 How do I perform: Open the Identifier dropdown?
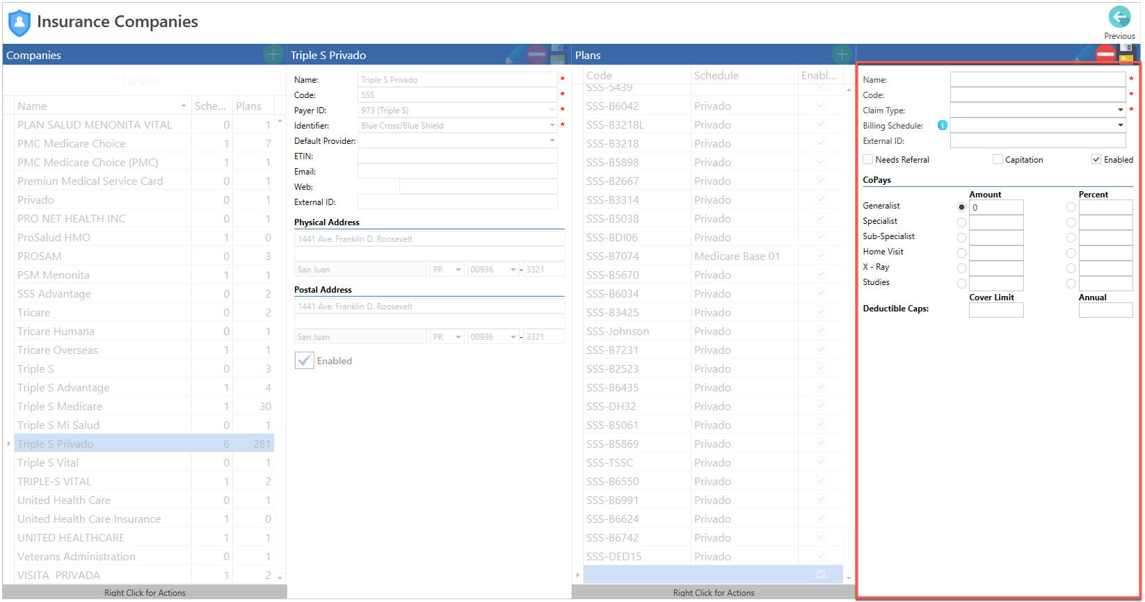(552, 125)
